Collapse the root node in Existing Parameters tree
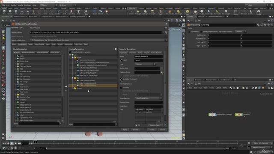Viewport: 274px width, 154px height. tap(70, 55)
